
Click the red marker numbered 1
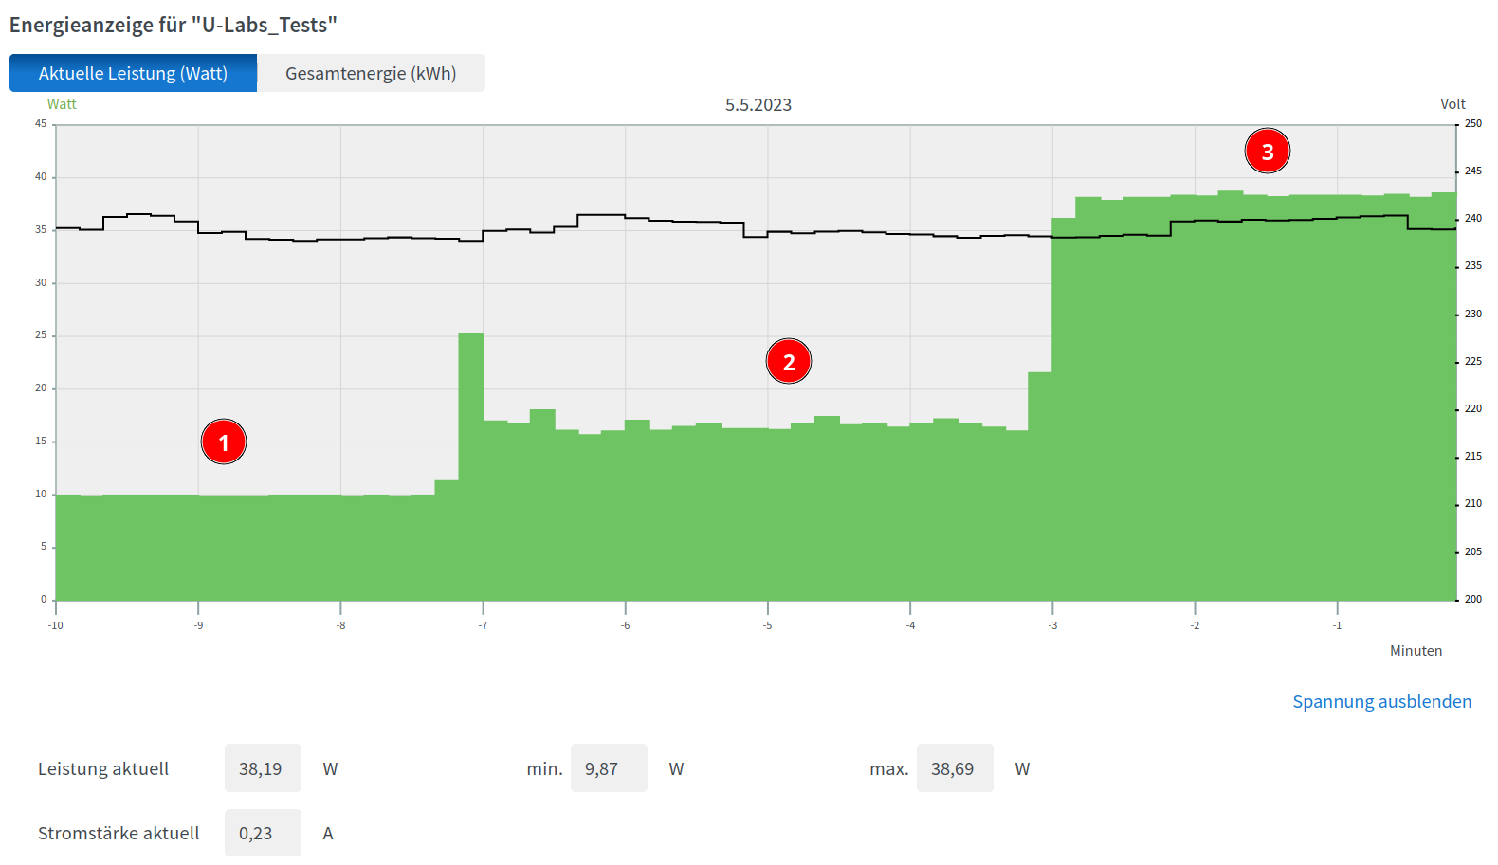click(224, 442)
